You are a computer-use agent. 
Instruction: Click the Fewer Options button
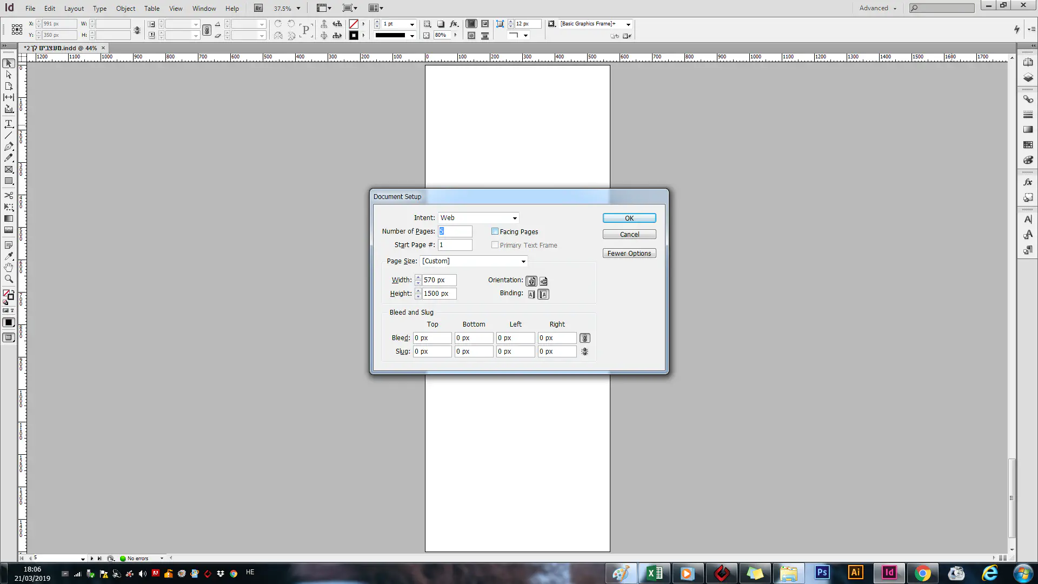coord(629,254)
